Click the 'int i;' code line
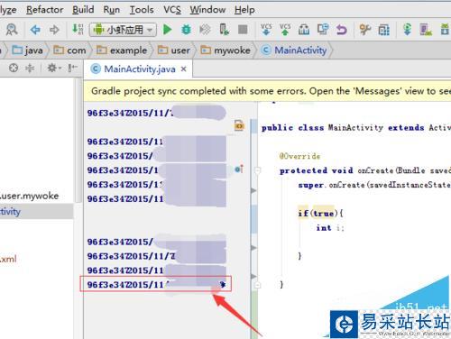 point(329,228)
